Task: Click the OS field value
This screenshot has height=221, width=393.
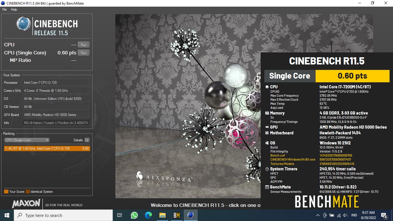Action: tap(56, 99)
